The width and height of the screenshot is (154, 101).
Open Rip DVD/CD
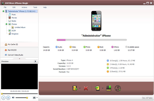pos(12,50)
